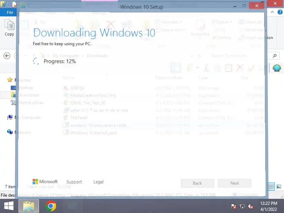
Task: Open Explorer Help question mark icon
Action: 280,12
